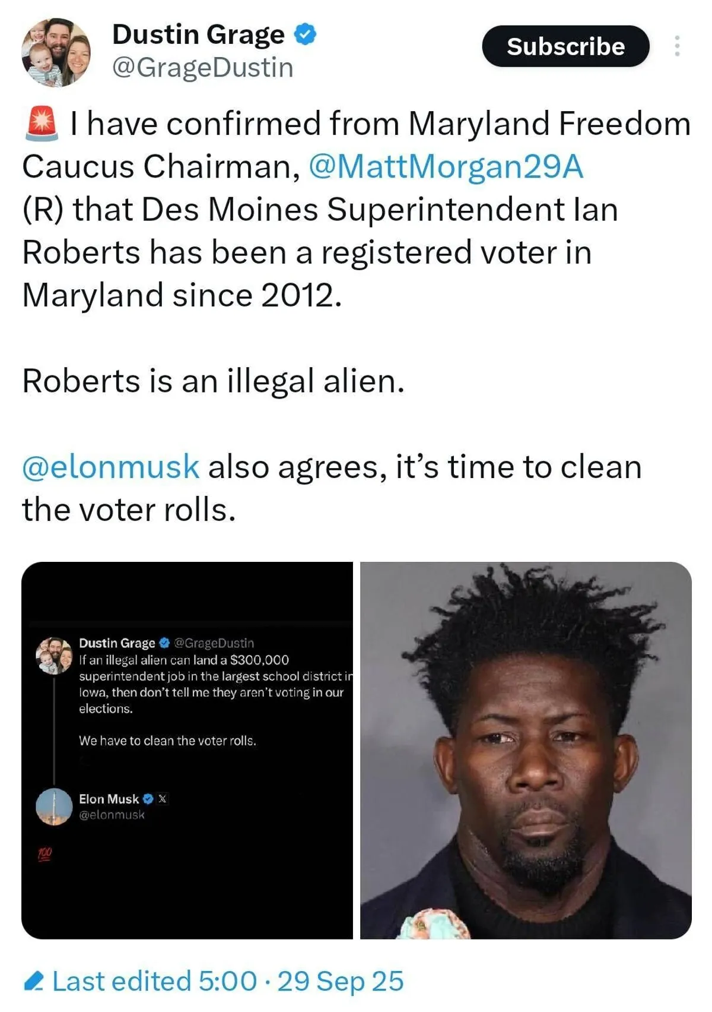Open the mugshot photo attachment

526,750
